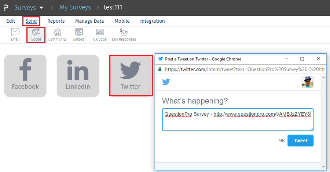Go to My Surveys breadcrumb link
Screen dimensions: 330x172
point(75,7)
